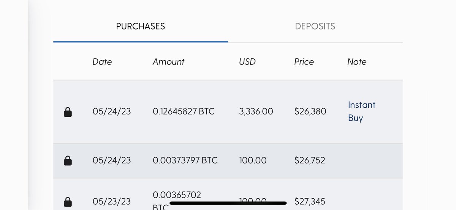
Task: Select amount 0.00373797 BTC
Action: coord(185,160)
